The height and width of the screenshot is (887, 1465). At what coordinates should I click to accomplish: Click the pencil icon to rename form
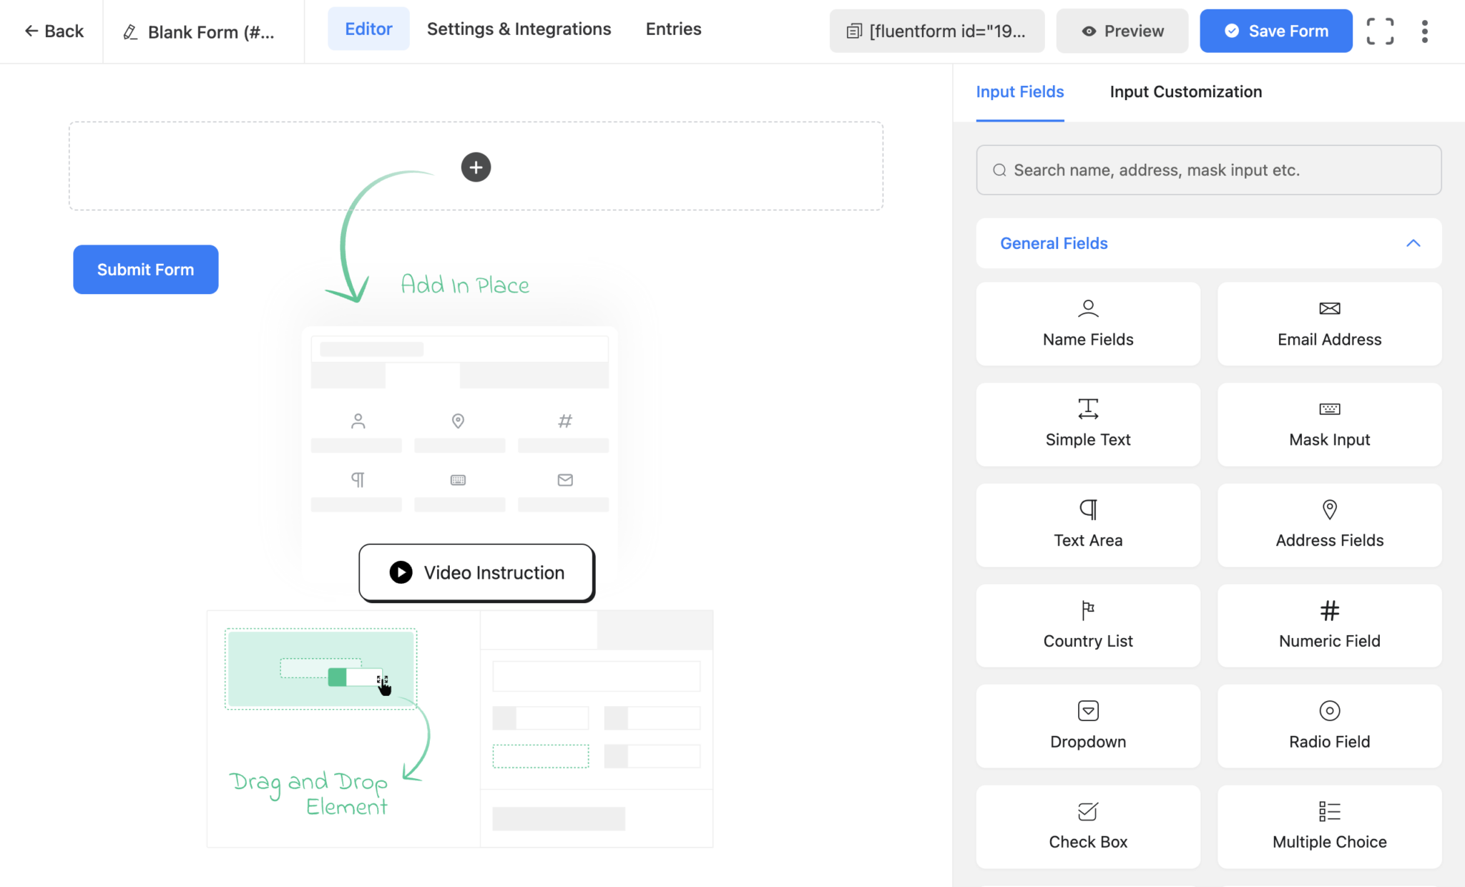tap(130, 32)
